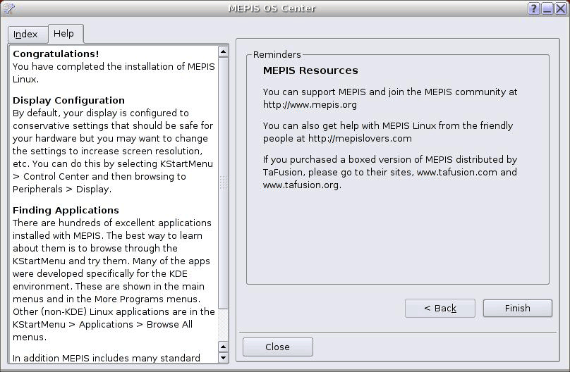Click the Close button
Image resolution: width=570 pixels, height=372 pixels.
pos(278,347)
